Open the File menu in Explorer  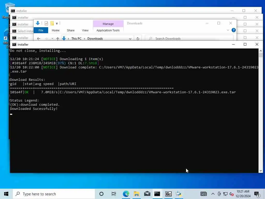(41, 30)
